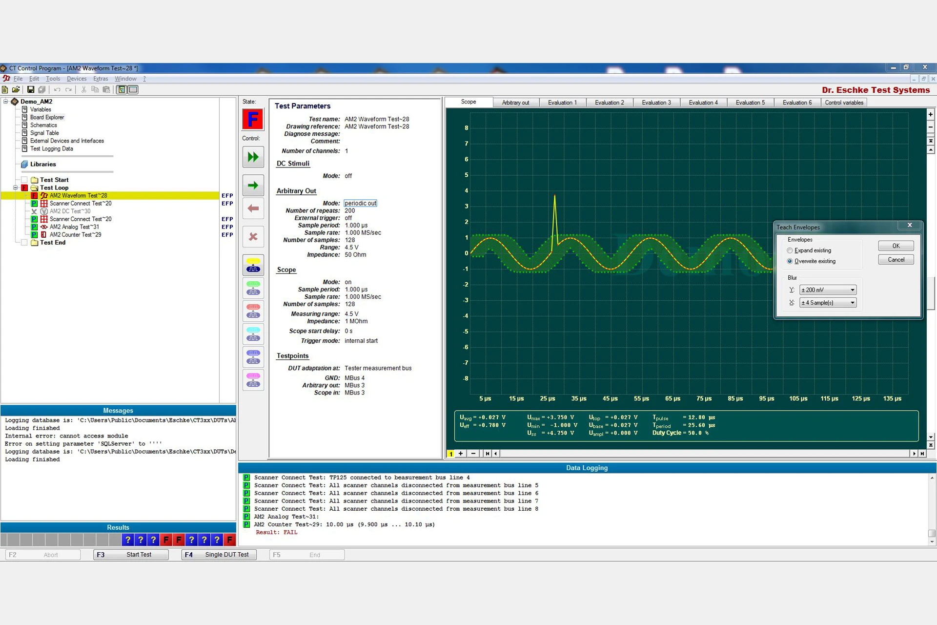Viewport: 937px width, 625px height.
Task: Click the save floppy disk toolbar icon
Action: 30,89
